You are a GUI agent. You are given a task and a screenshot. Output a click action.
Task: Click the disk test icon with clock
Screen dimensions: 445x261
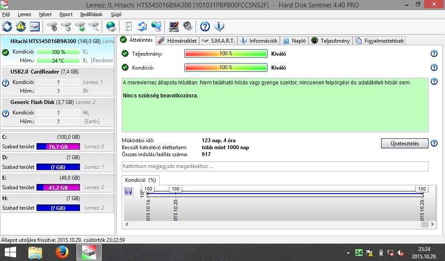pyautogui.click(x=66, y=27)
